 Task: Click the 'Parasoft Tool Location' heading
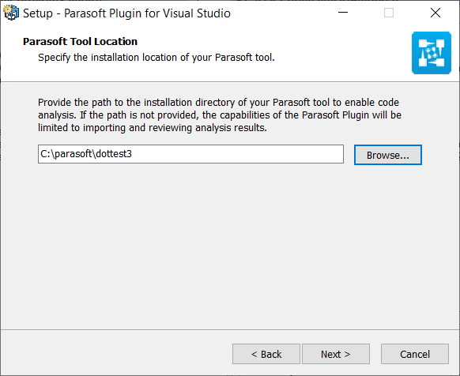coord(80,42)
